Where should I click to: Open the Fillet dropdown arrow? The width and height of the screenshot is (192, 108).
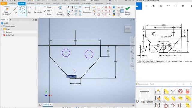click(x=52, y=7)
